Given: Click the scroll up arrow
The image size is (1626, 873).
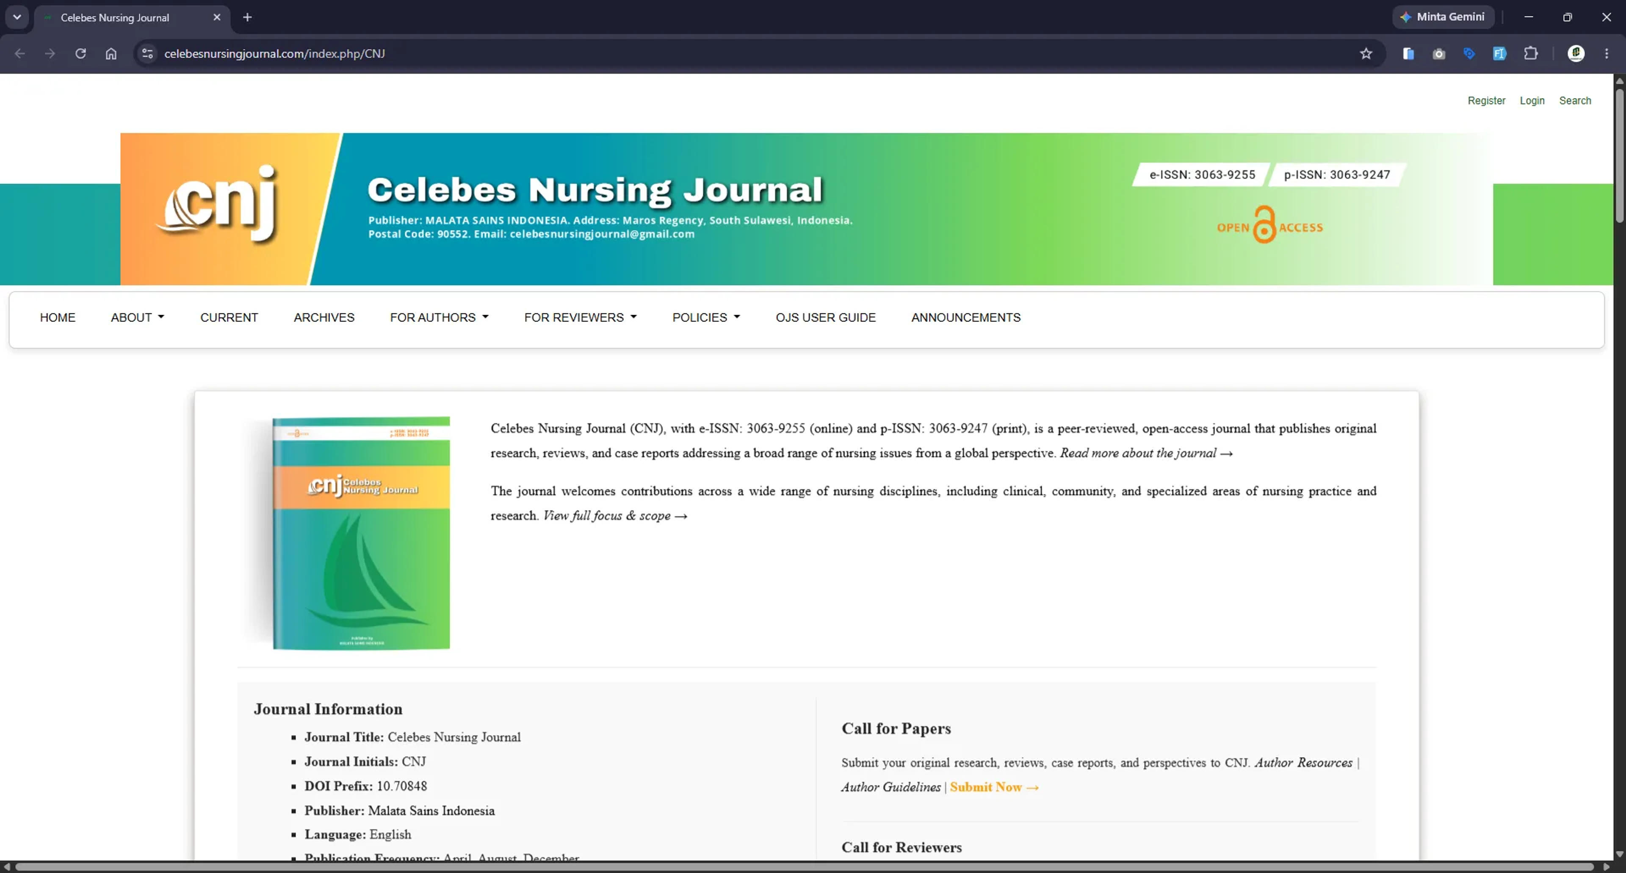Looking at the screenshot, I should pyautogui.click(x=1619, y=81).
